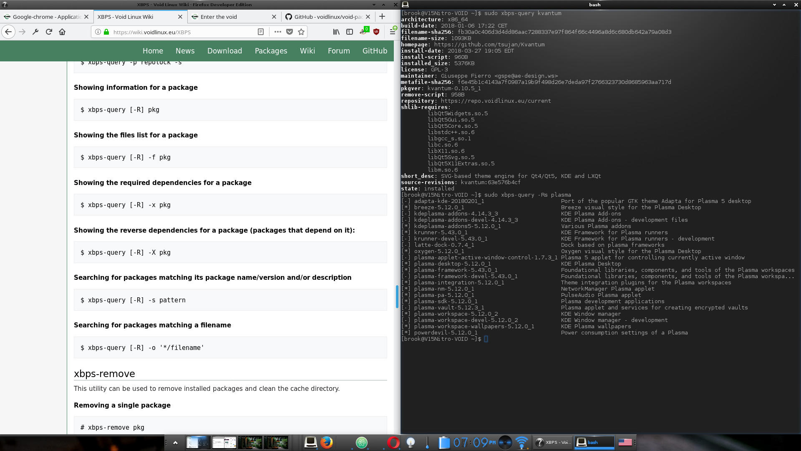Click the green secure padlock icon
801x451 pixels.
[x=106, y=32]
